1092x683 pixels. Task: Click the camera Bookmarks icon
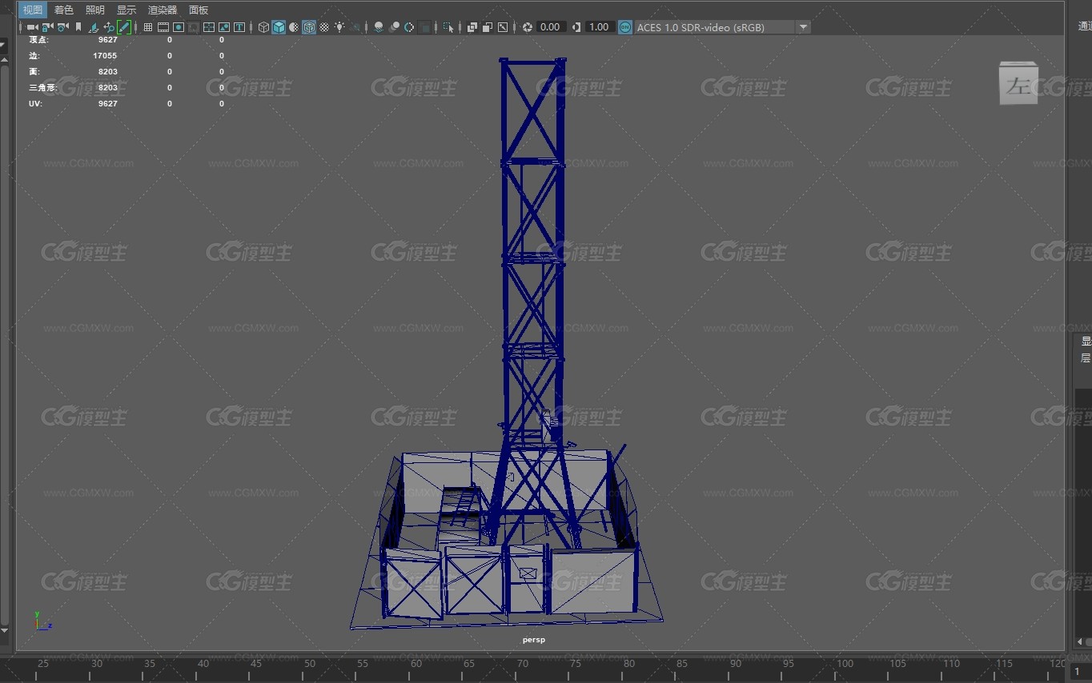tap(78, 27)
